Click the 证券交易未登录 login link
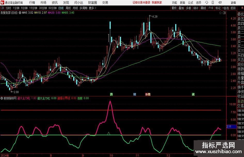The image size is (244, 157). pos(141,3)
